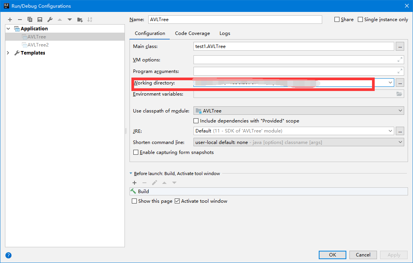Select Templates item in tree
The image size is (413, 263).
tap(33, 53)
